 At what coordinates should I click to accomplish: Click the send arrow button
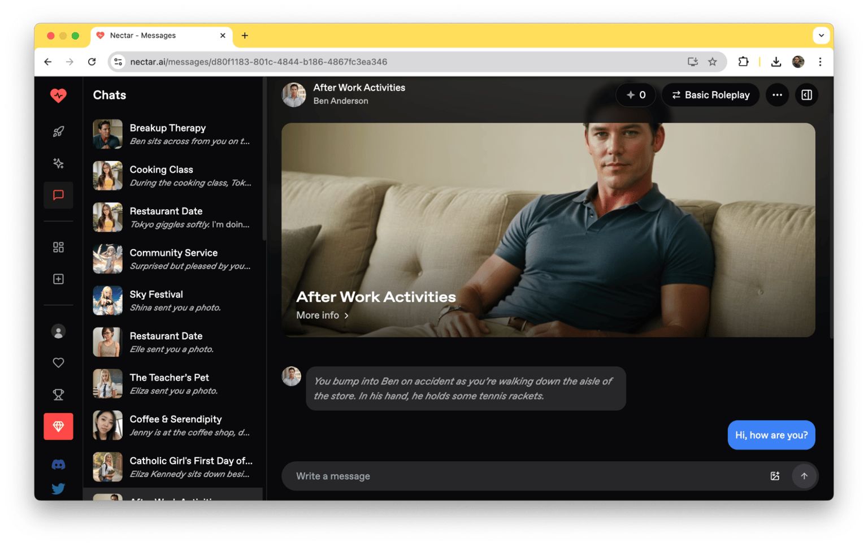[x=804, y=476]
